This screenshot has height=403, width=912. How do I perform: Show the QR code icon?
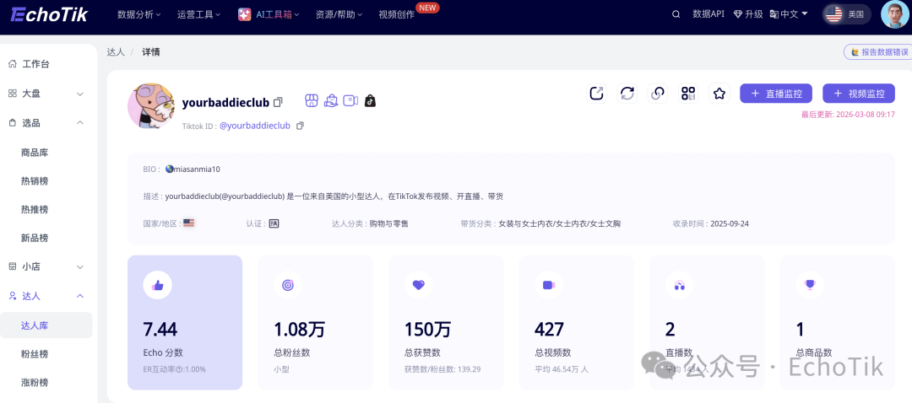[689, 93]
